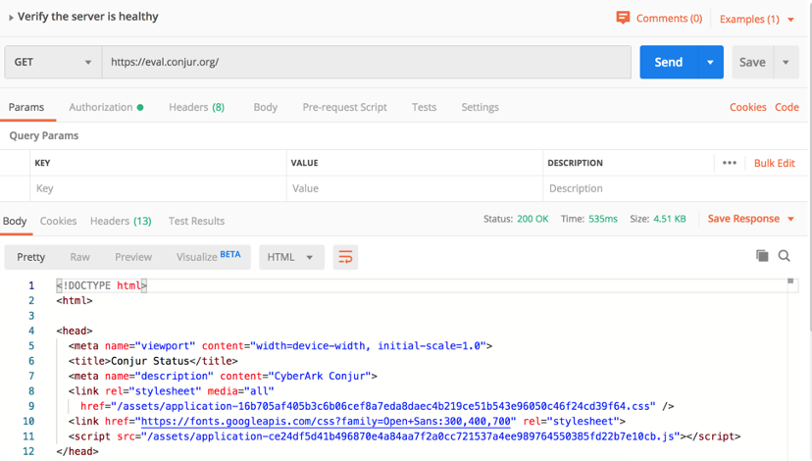
Task: Click the request URL input field
Action: click(x=366, y=62)
